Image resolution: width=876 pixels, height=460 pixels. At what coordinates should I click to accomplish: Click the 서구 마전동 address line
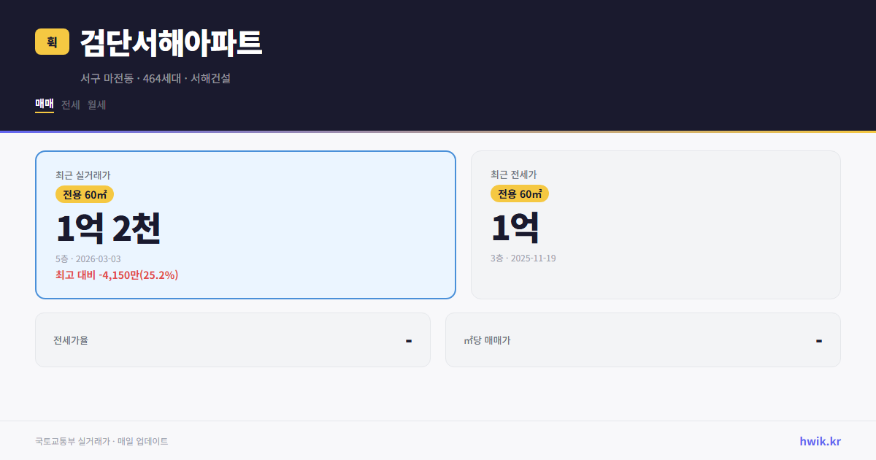point(155,78)
